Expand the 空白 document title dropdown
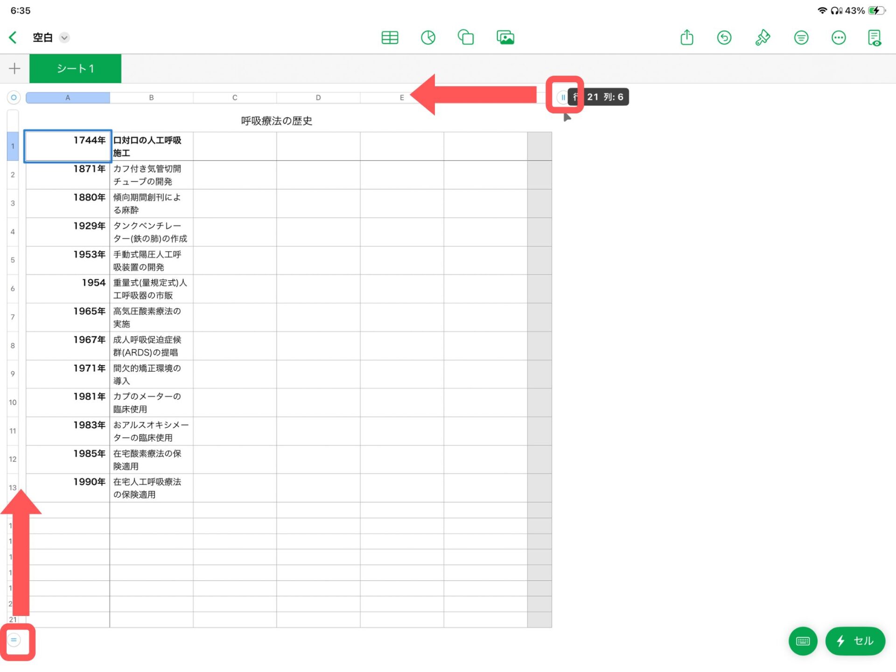 point(64,37)
